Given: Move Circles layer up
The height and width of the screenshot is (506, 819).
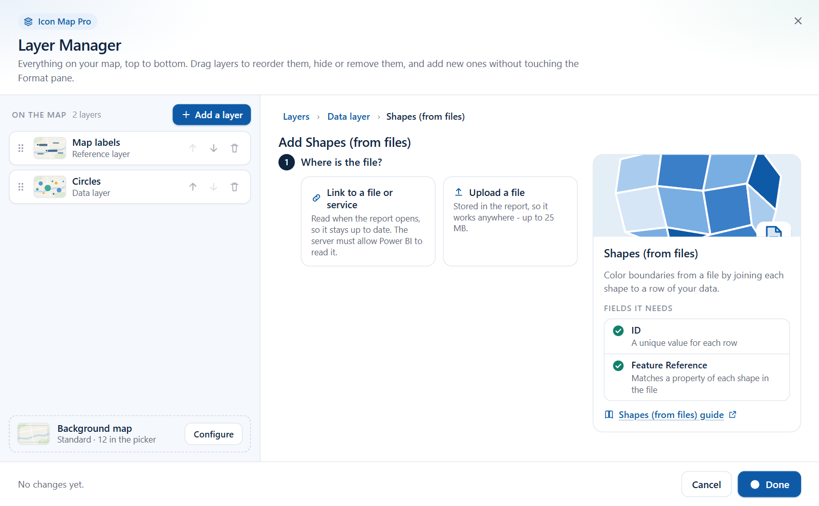Looking at the screenshot, I should (x=192, y=187).
